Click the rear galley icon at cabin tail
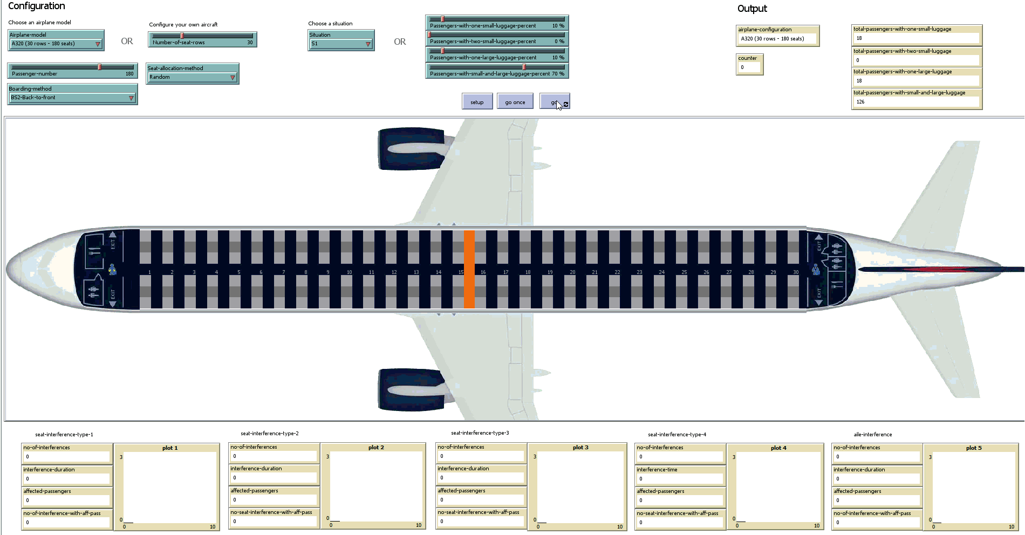1025x535 pixels. tap(837, 284)
